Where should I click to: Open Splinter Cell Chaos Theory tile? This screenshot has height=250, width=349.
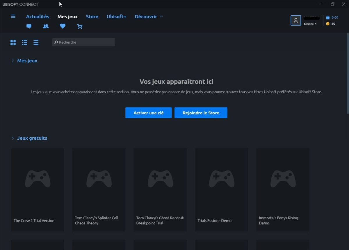click(99, 190)
